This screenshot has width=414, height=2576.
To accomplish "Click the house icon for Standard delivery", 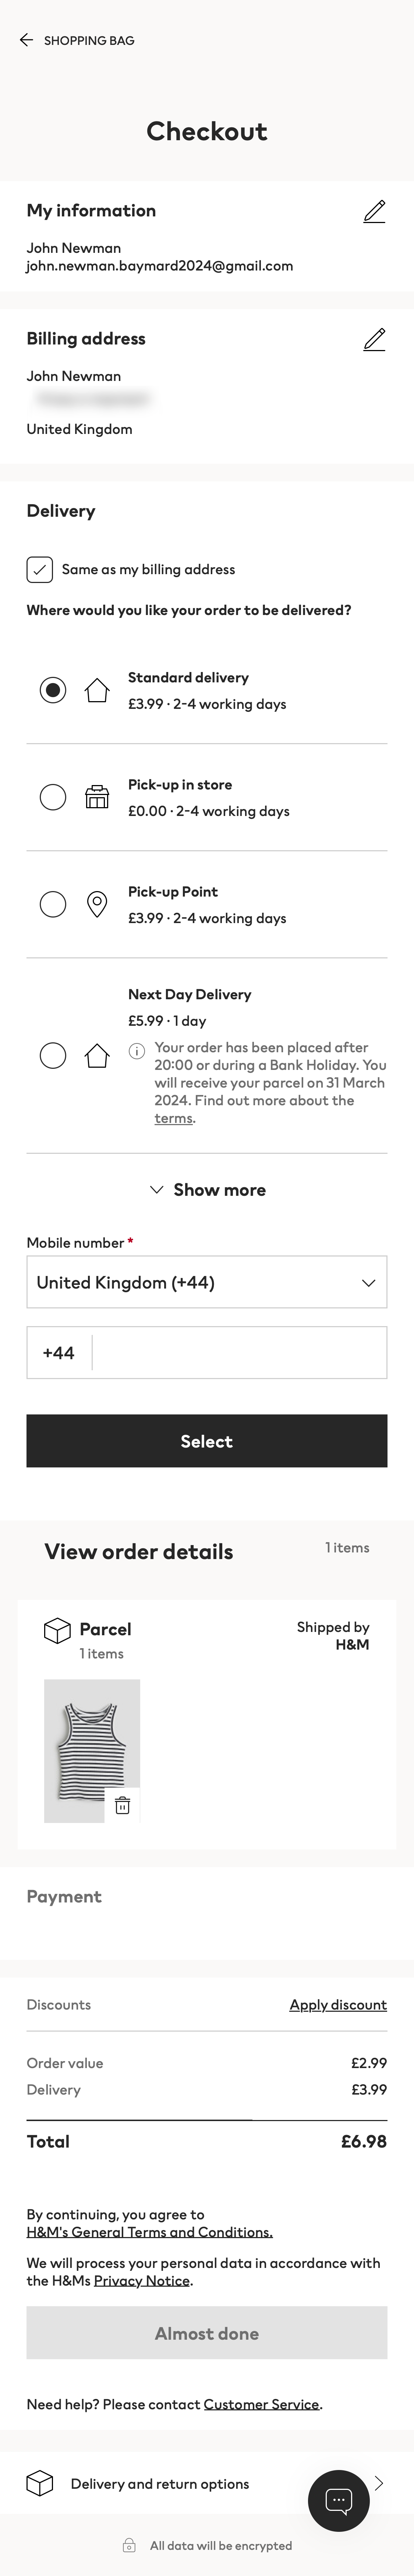I will click(x=96, y=690).
